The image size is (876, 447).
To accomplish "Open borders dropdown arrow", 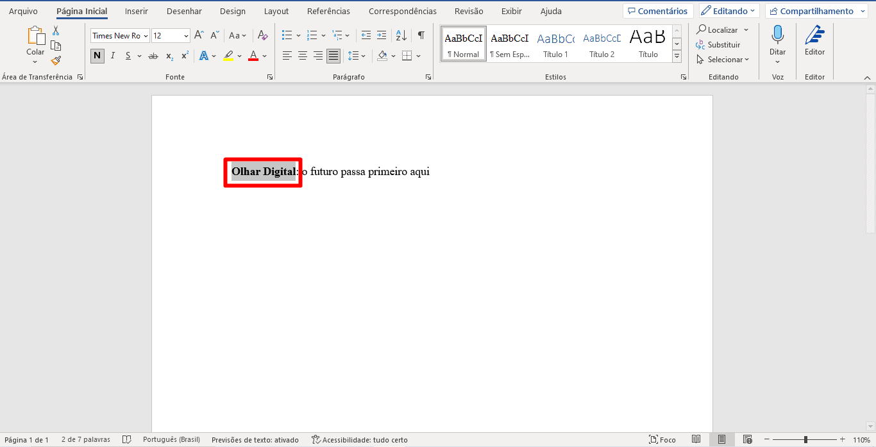I will (x=418, y=56).
